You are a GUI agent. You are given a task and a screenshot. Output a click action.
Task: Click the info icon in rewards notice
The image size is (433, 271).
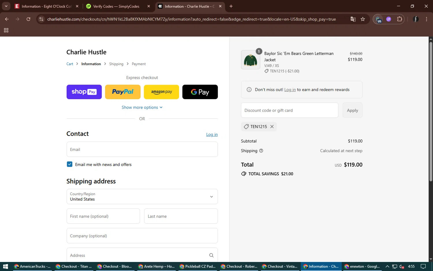pyautogui.click(x=249, y=90)
